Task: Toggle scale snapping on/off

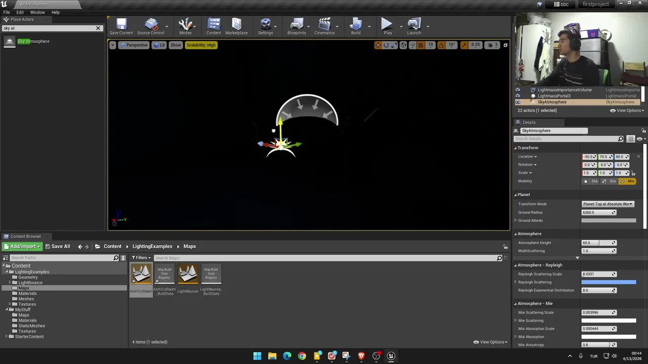Action: point(464,45)
